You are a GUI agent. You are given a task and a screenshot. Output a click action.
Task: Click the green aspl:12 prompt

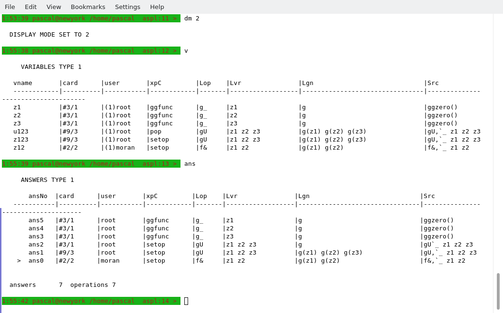coord(91,51)
